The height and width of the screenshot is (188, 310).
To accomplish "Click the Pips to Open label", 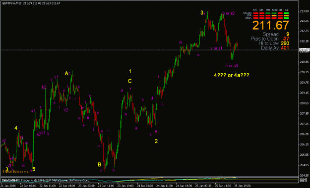I will click(x=264, y=39).
